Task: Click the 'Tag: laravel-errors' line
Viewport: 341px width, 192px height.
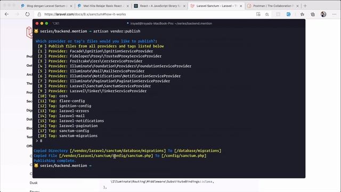Action: tap(63, 111)
